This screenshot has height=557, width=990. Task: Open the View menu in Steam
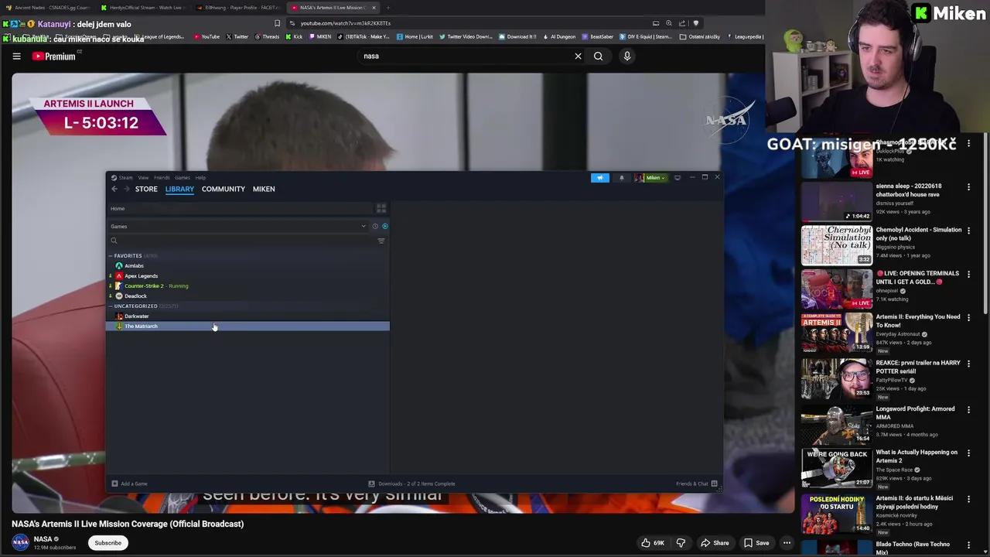point(143,178)
